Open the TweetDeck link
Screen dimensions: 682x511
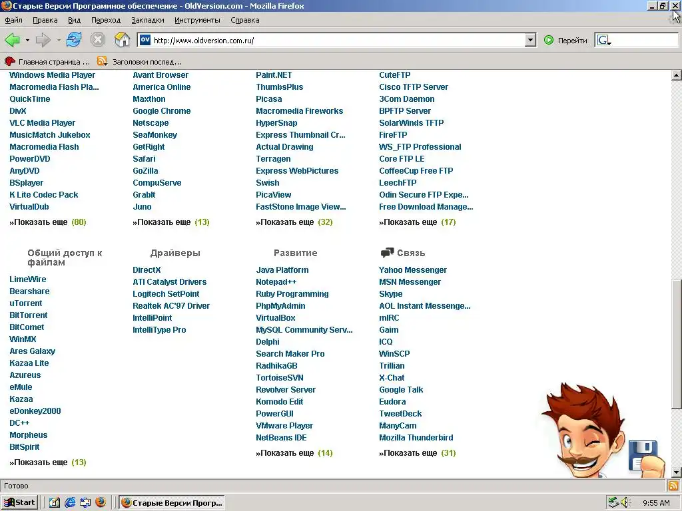[x=400, y=414]
